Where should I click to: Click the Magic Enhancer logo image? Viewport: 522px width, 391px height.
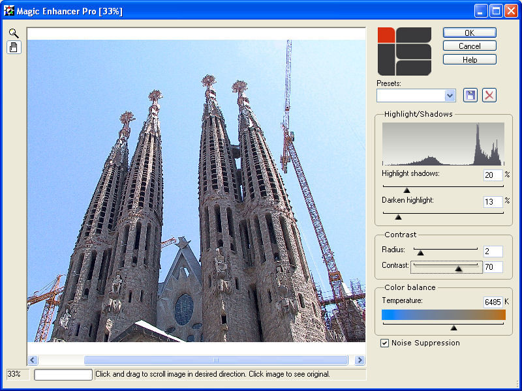click(x=405, y=51)
